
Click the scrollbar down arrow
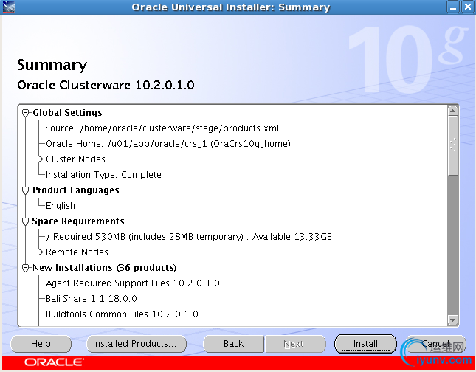tap(452, 320)
